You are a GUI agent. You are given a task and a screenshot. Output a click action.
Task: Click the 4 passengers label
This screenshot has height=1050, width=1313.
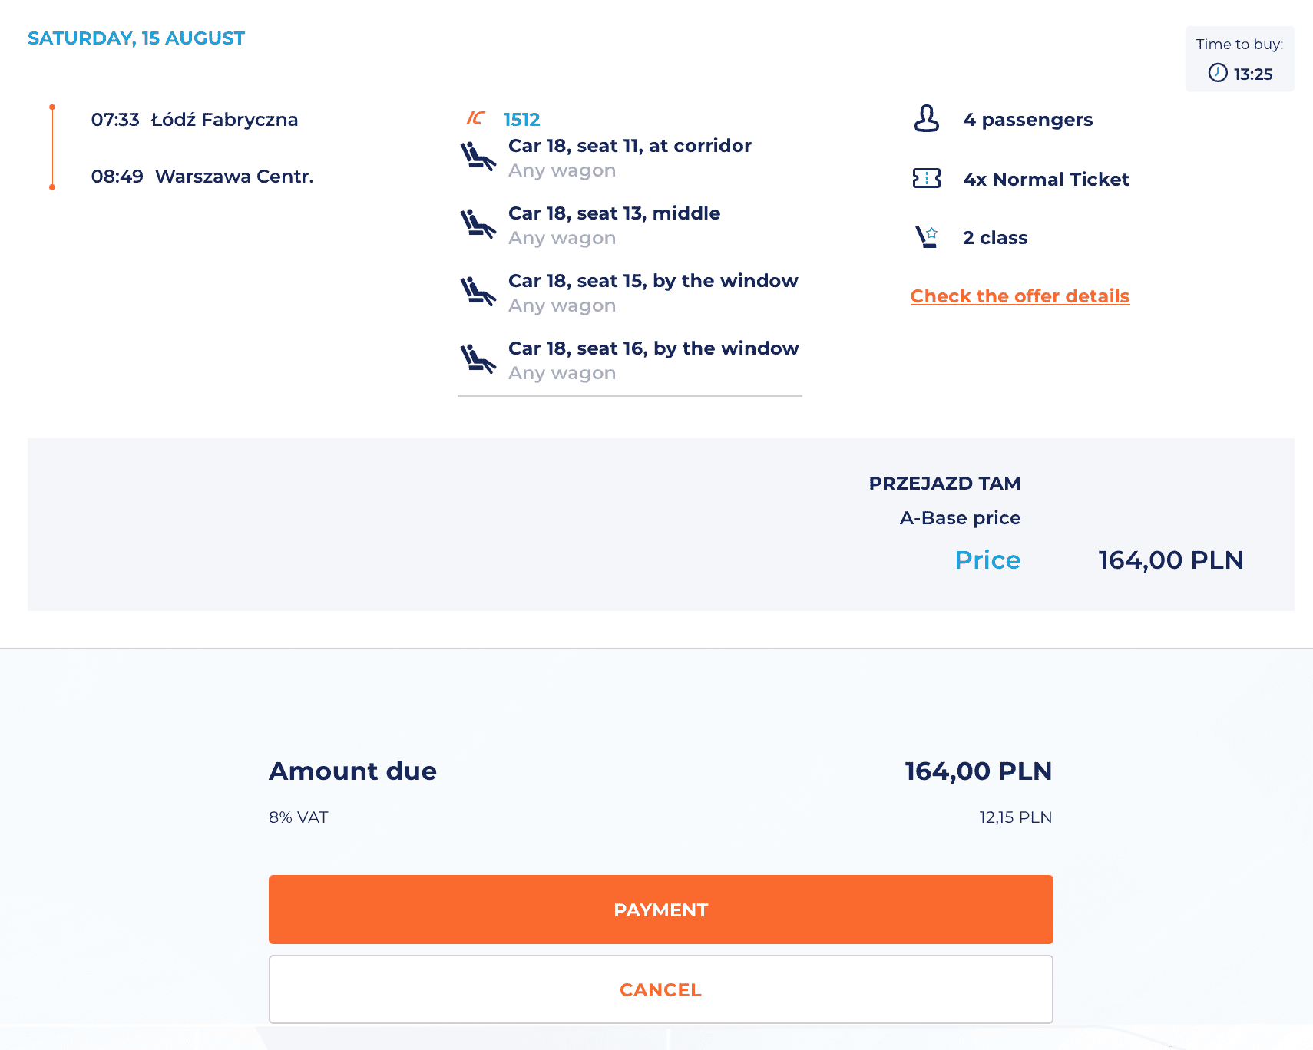click(1027, 120)
